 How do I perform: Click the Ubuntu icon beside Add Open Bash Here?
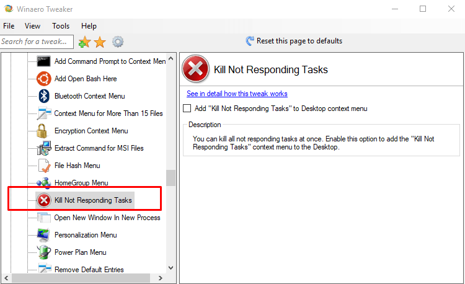(44, 79)
